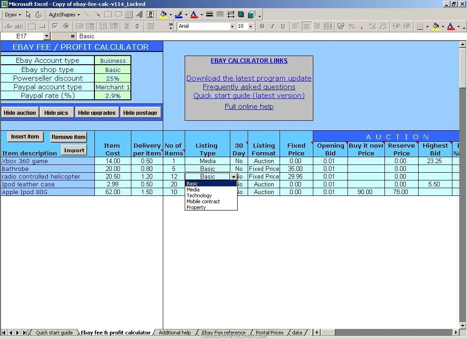
Task: Open the Line Style options
Action: [x=209, y=15]
